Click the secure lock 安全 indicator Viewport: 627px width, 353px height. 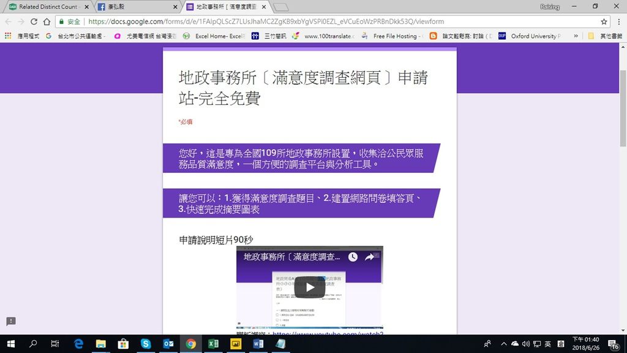(70, 21)
